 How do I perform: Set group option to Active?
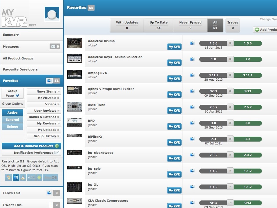[12, 113]
